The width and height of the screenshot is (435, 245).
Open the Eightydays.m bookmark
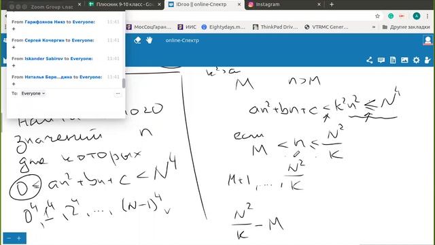[x=224, y=27]
